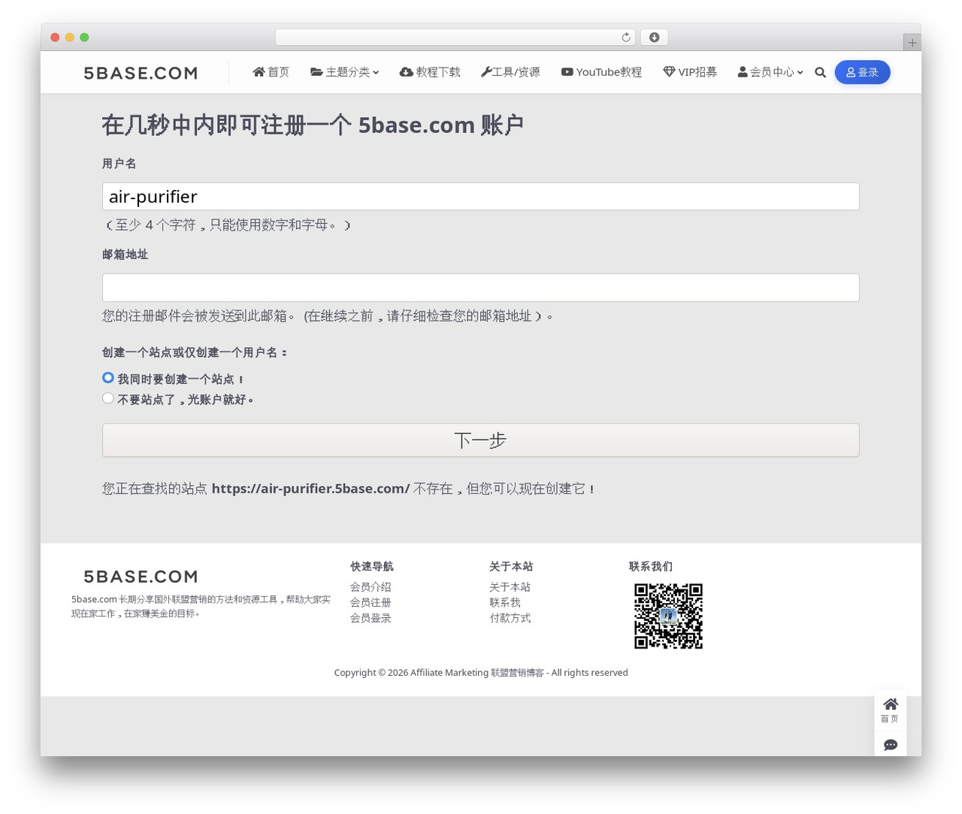Open 工具/资源 navigation item

click(510, 72)
